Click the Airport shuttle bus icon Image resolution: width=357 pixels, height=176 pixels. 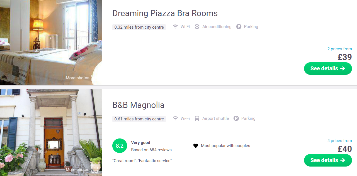pos(197,118)
